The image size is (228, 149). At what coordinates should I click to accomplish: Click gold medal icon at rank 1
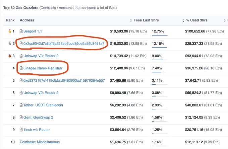(x=10, y=31)
